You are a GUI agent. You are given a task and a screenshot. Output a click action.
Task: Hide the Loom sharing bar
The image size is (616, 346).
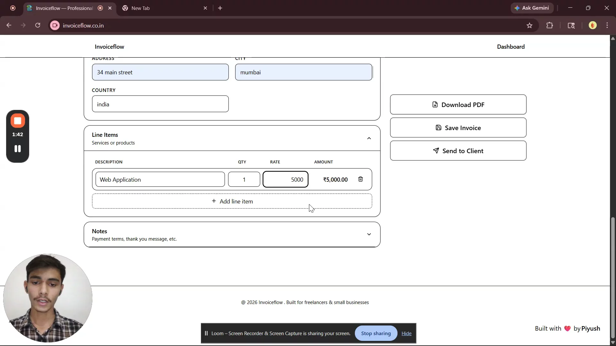pyautogui.click(x=406, y=334)
